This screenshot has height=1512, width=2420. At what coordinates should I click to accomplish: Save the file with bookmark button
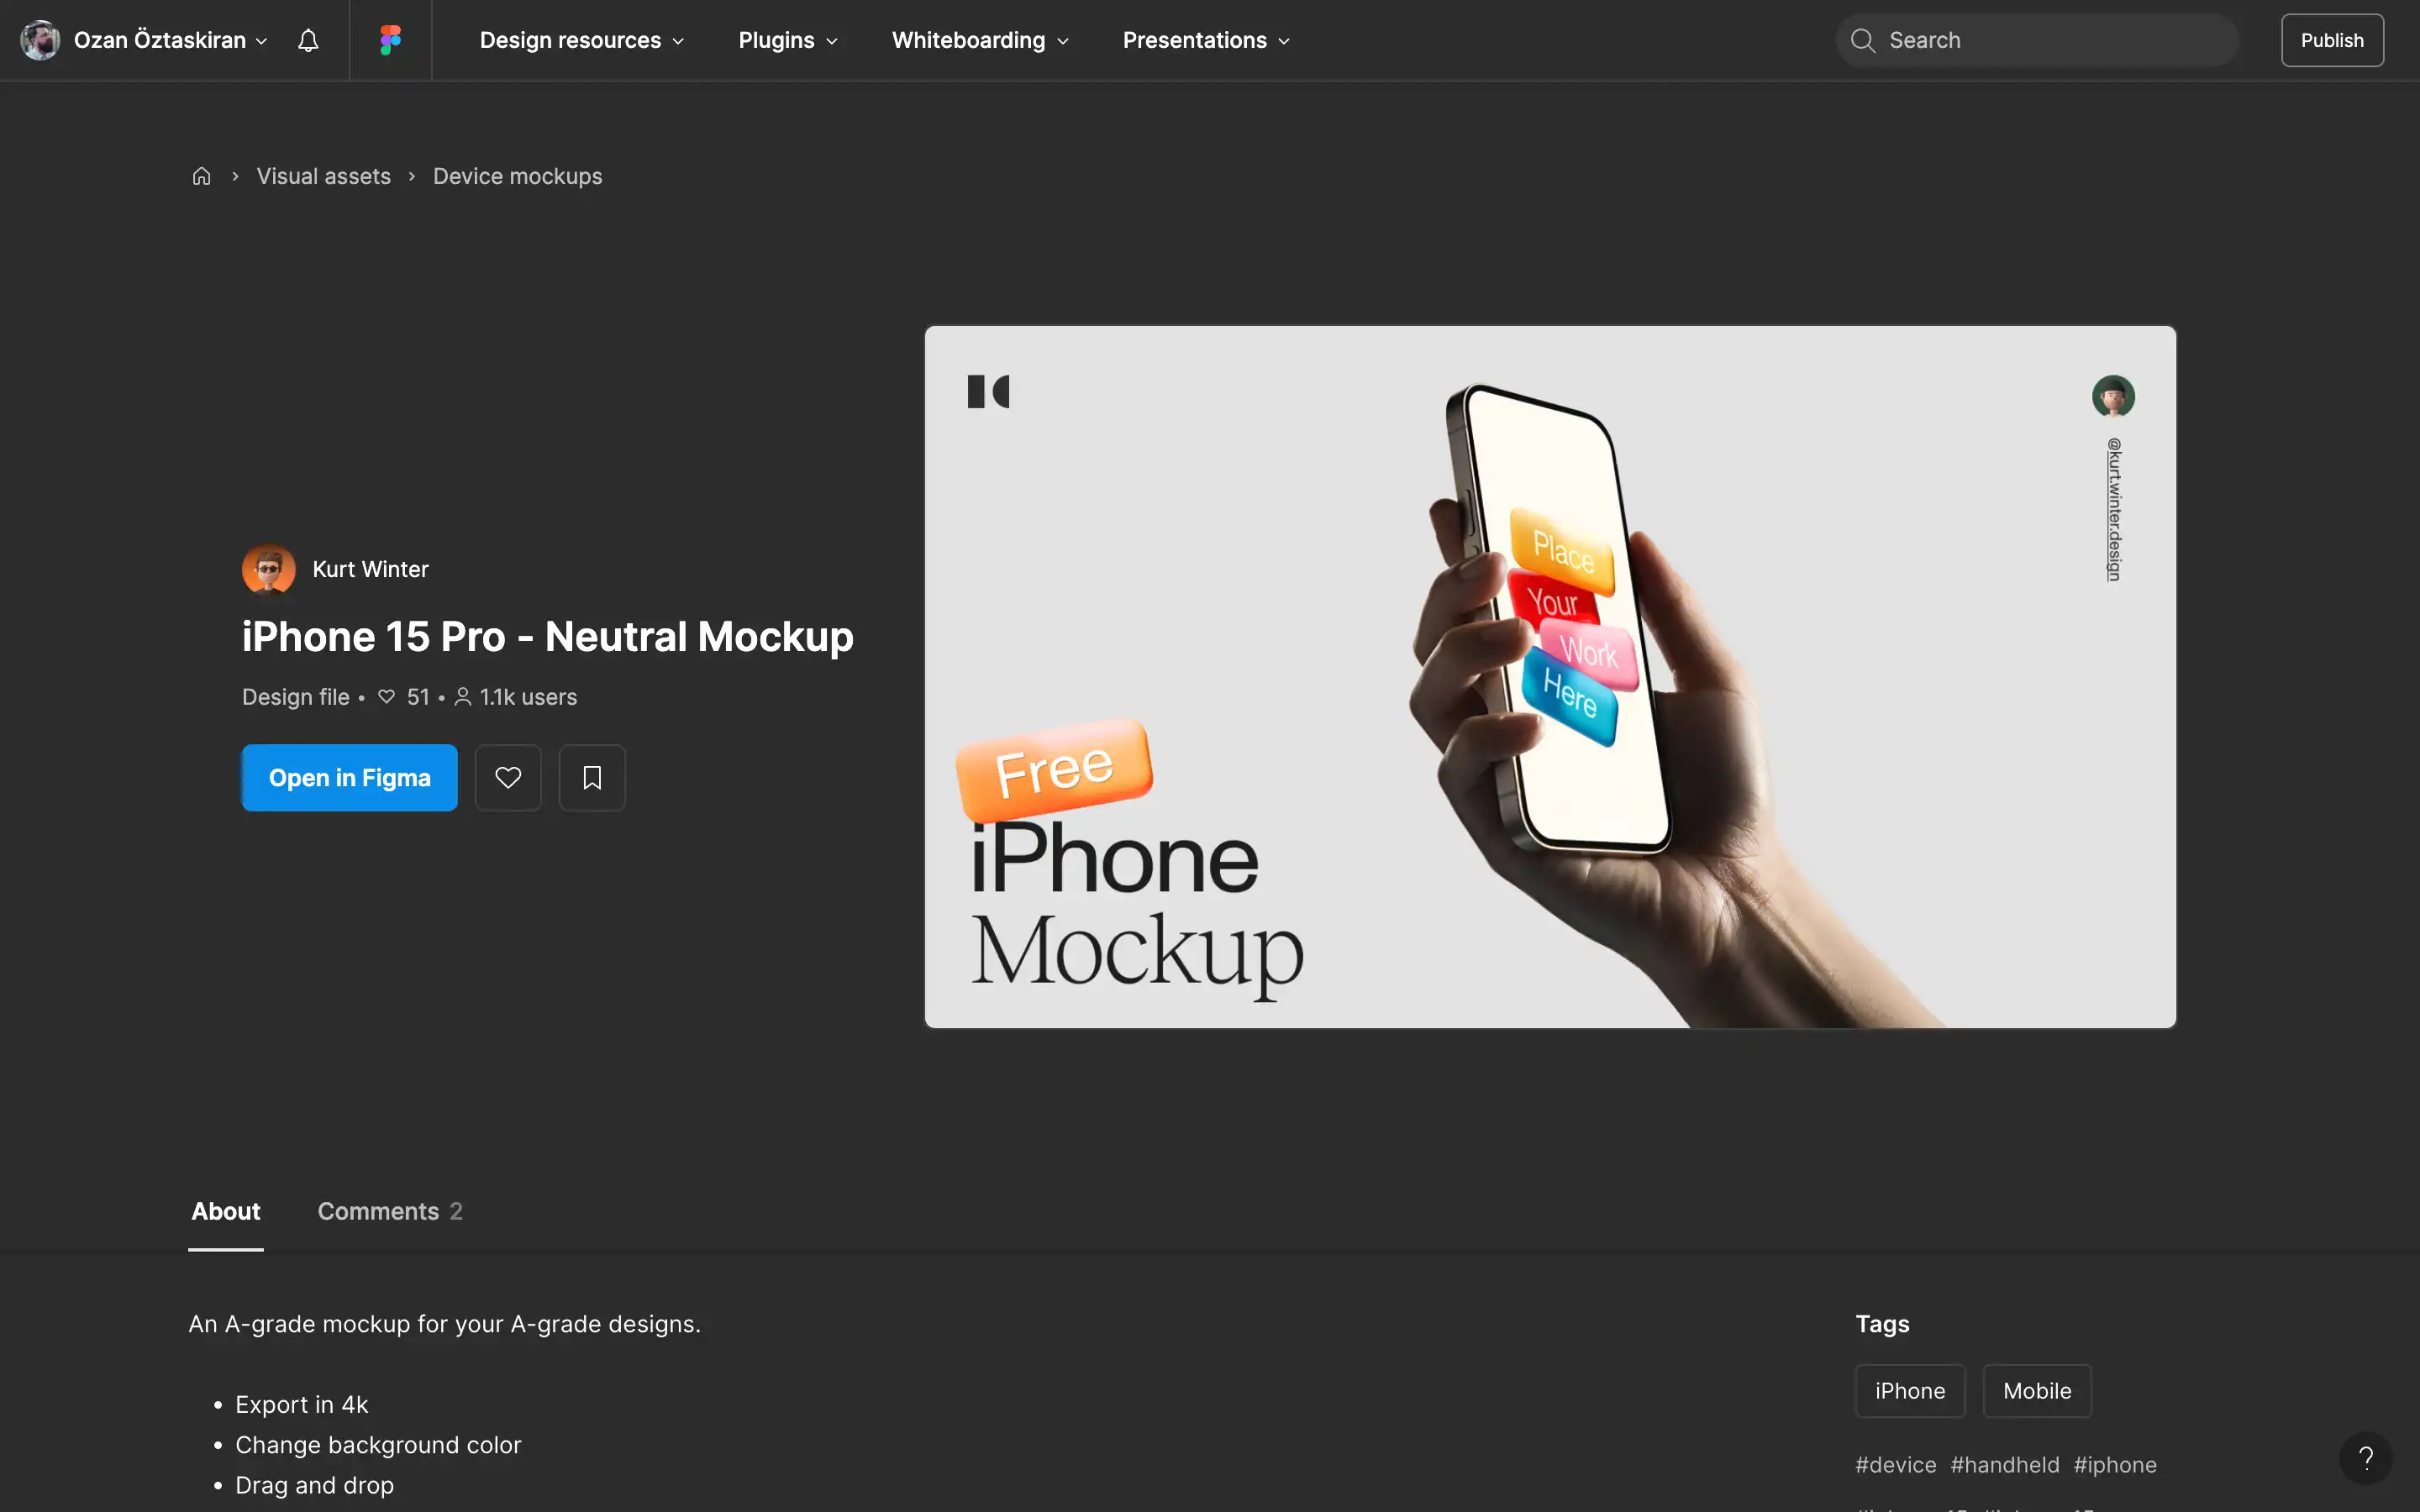click(x=592, y=777)
